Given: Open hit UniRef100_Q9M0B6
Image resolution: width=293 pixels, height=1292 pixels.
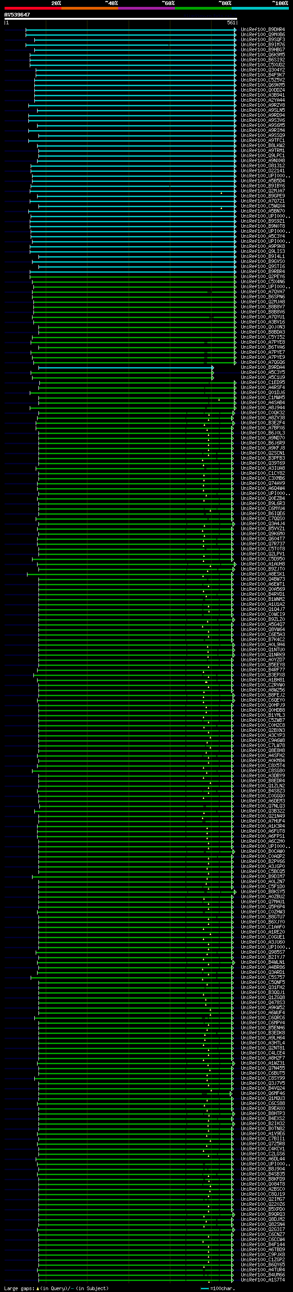Looking at the screenshot, I should click(x=262, y=35).
